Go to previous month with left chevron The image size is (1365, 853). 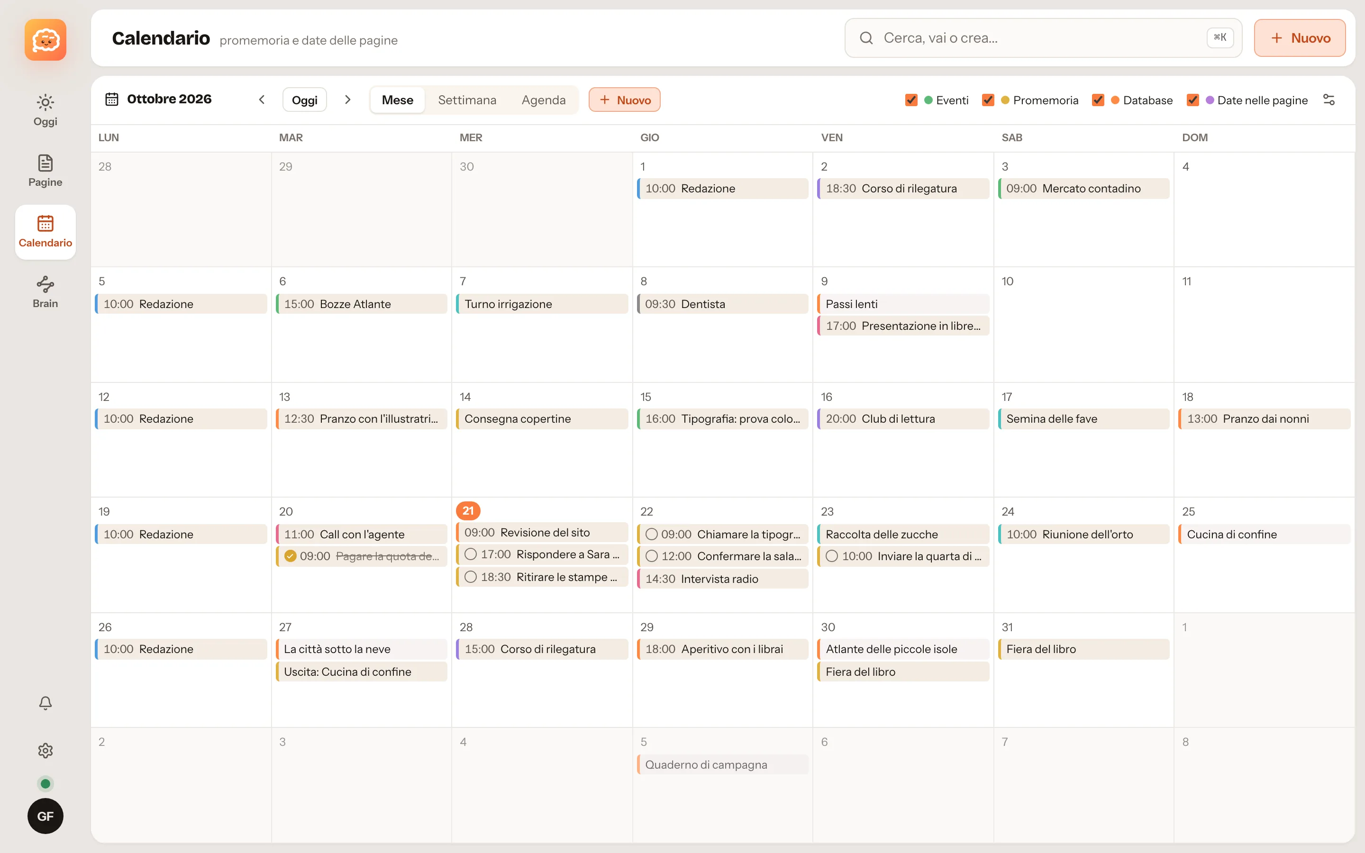point(262,100)
